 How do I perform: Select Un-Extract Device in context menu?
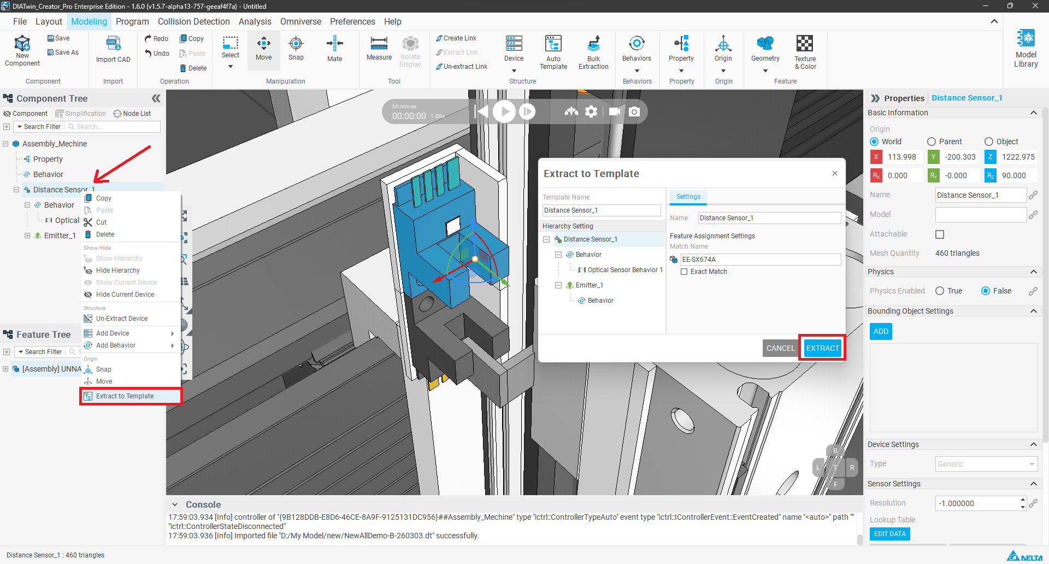pyautogui.click(x=131, y=319)
